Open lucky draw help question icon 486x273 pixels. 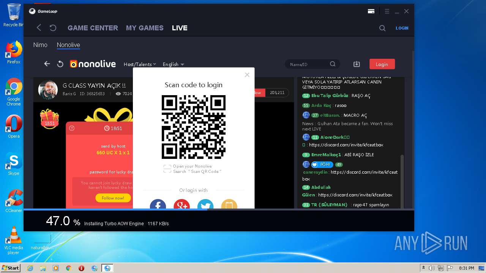(72, 128)
